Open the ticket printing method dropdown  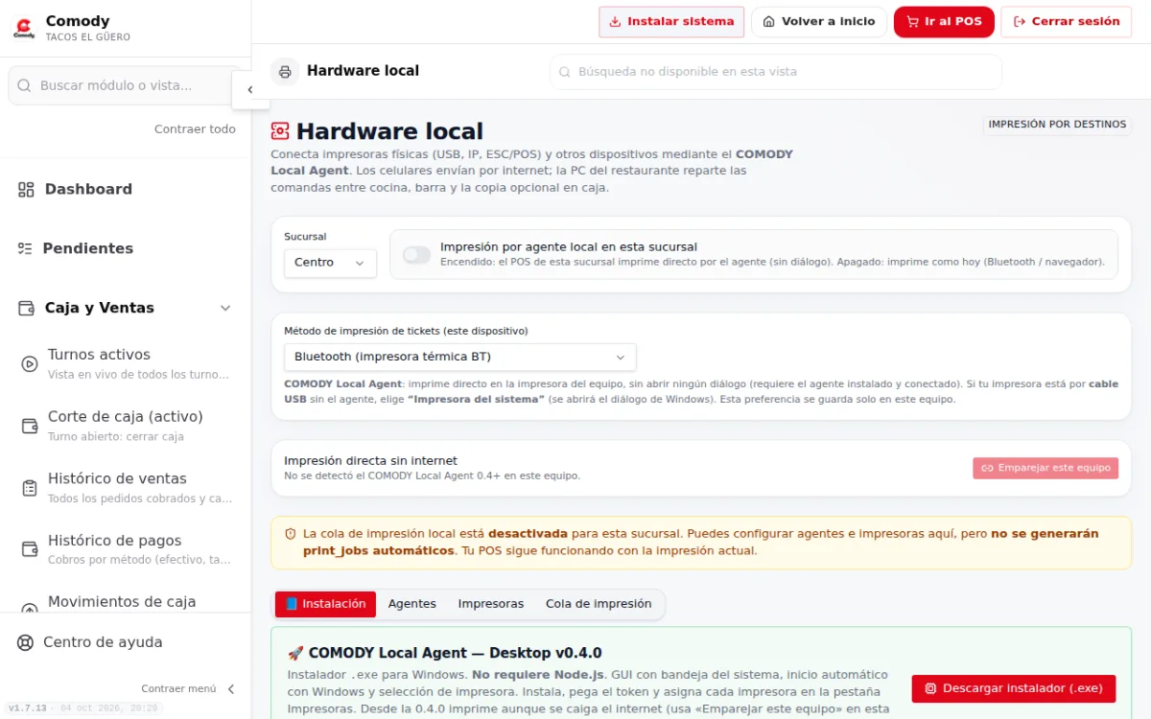[460, 357]
